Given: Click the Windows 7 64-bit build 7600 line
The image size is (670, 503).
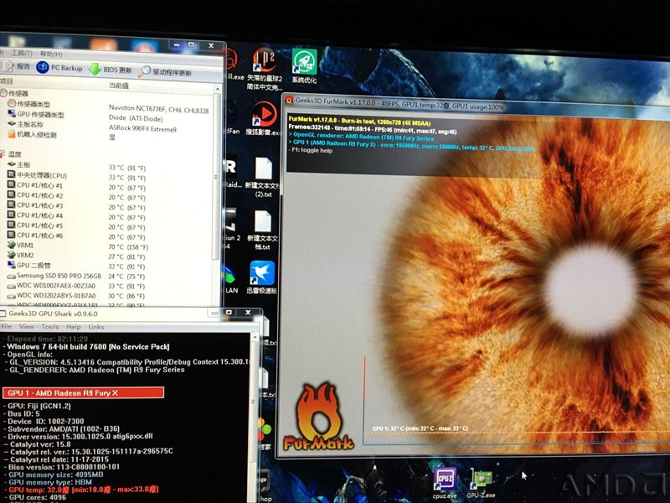Looking at the screenshot, I should [x=88, y=347].
